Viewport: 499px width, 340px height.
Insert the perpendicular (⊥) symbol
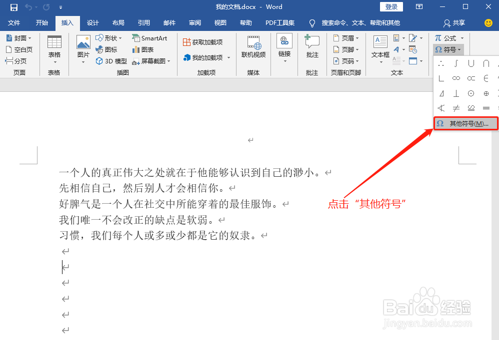click(456, 93)
